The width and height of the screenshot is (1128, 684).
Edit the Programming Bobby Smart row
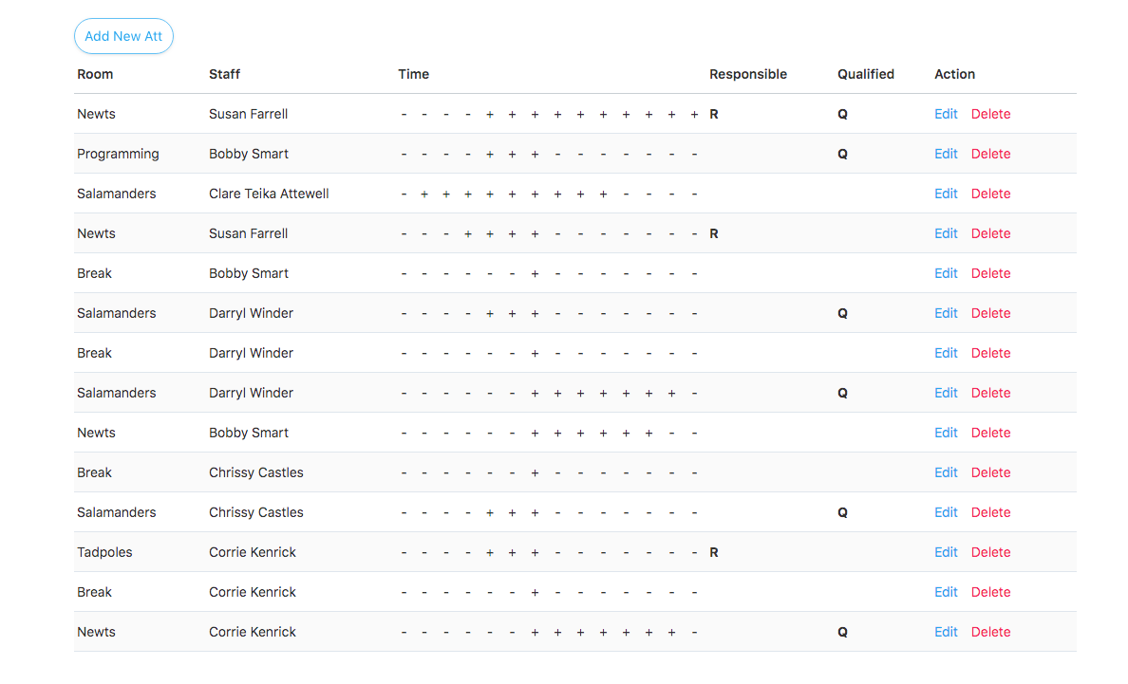coord(946,154)
